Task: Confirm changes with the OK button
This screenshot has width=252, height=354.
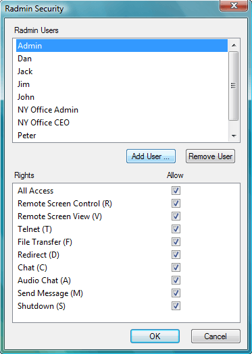Action: point(155,336)
